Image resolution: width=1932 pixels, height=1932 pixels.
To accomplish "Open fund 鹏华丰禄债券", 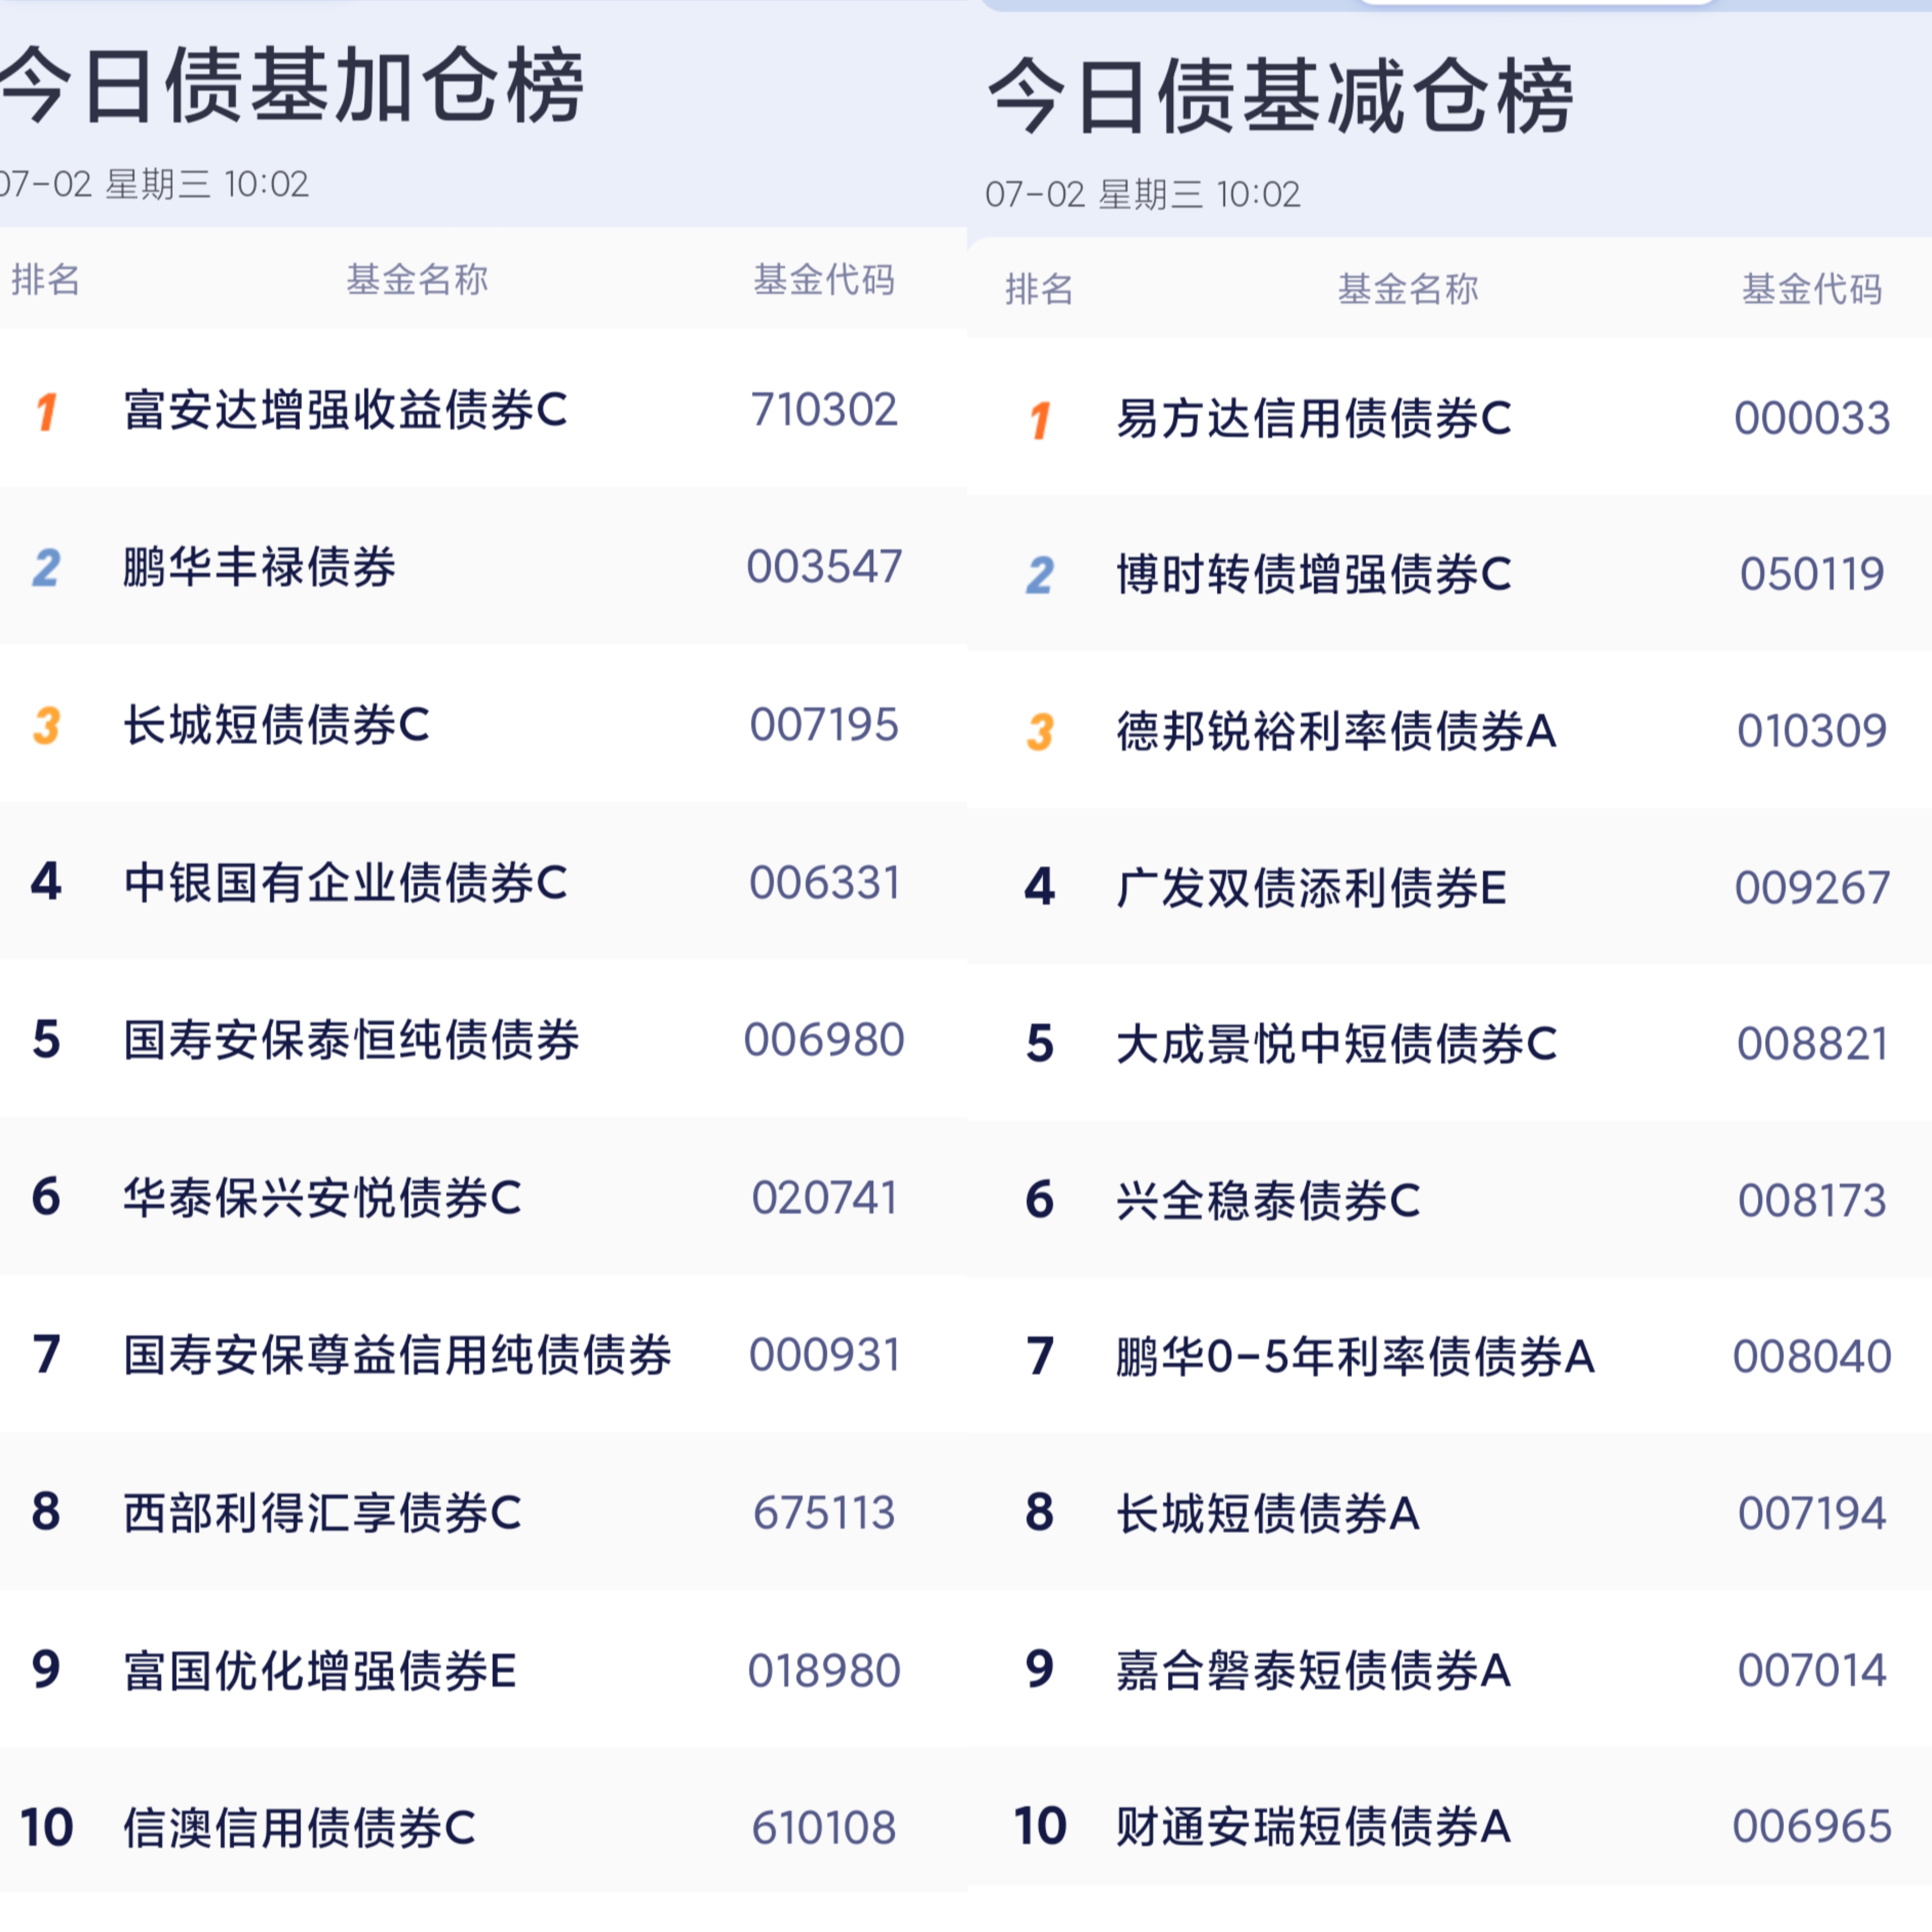I will coord(259,567).
